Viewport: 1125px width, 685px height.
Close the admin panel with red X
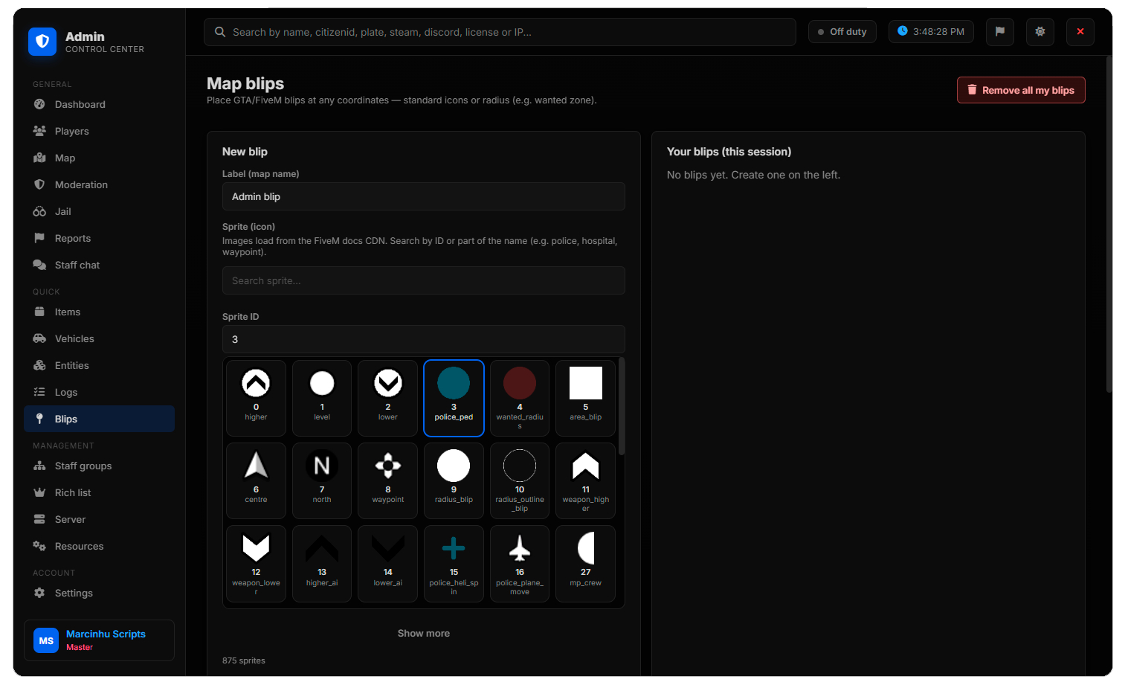point(1080,32)
